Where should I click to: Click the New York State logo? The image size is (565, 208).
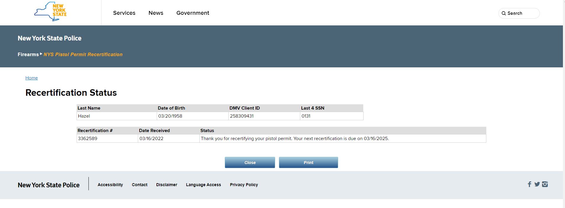click(51, 12)
